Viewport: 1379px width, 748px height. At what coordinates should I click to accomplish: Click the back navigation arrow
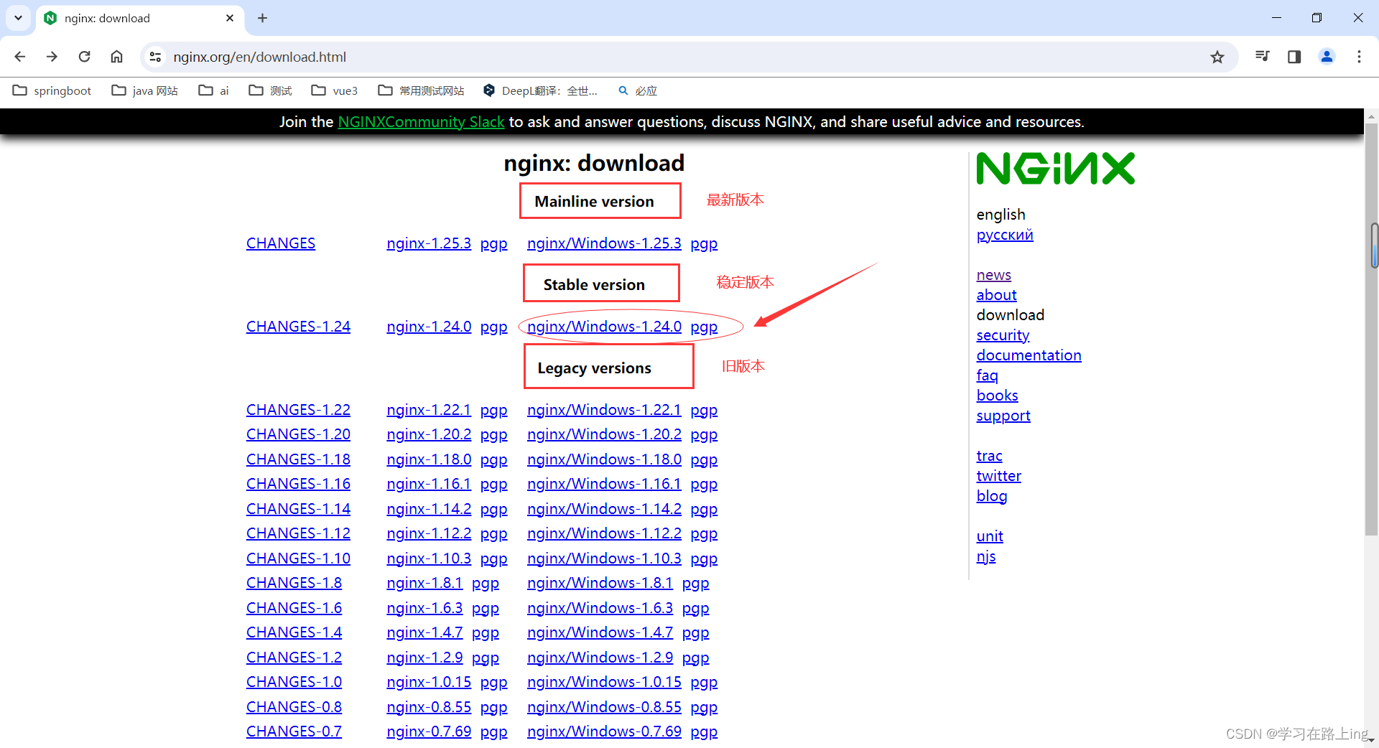click(19, 57)
